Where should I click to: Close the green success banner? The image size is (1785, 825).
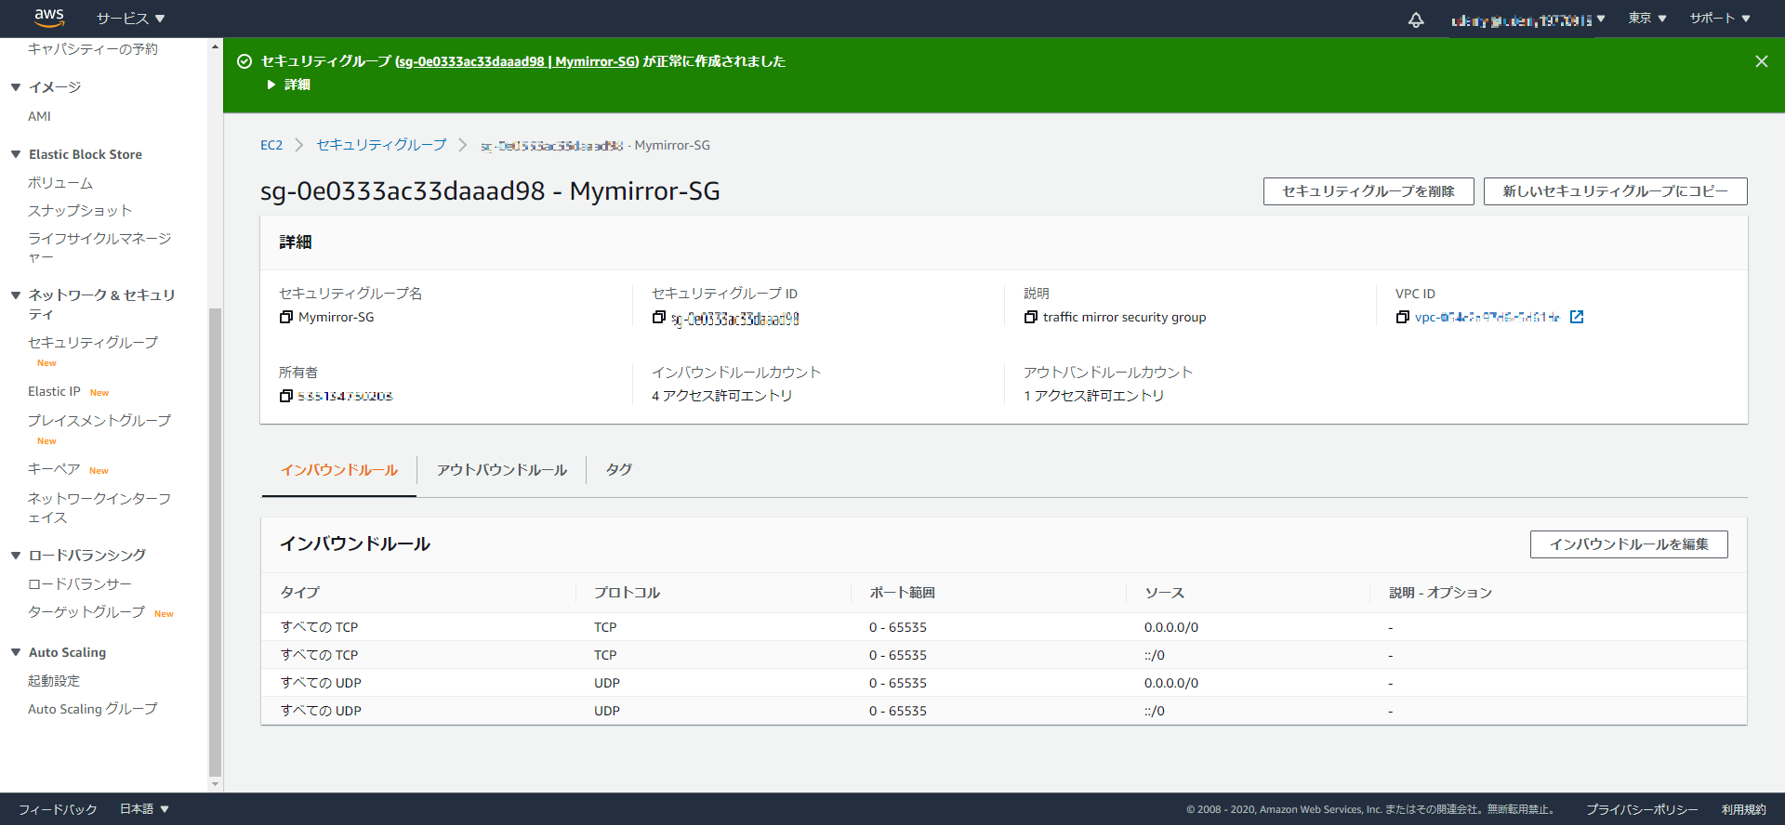pos(1761,61)
